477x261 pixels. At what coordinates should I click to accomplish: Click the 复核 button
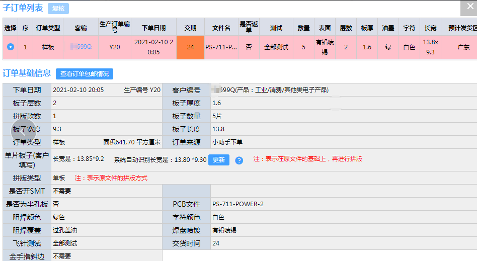[x=58, y=9]
